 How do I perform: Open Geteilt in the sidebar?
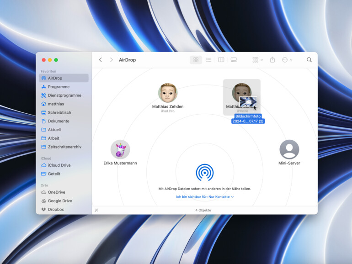point(64,174)
